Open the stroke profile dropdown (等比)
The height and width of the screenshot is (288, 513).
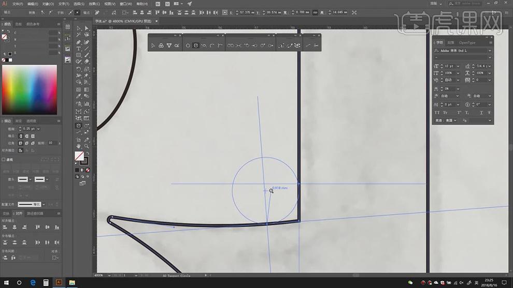44,204
